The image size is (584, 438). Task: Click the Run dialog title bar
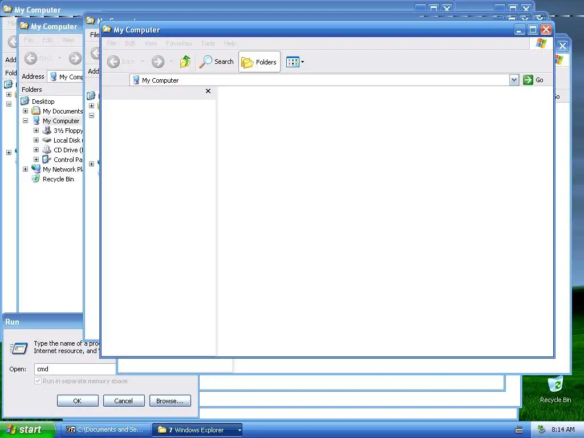tap(43, 322)
